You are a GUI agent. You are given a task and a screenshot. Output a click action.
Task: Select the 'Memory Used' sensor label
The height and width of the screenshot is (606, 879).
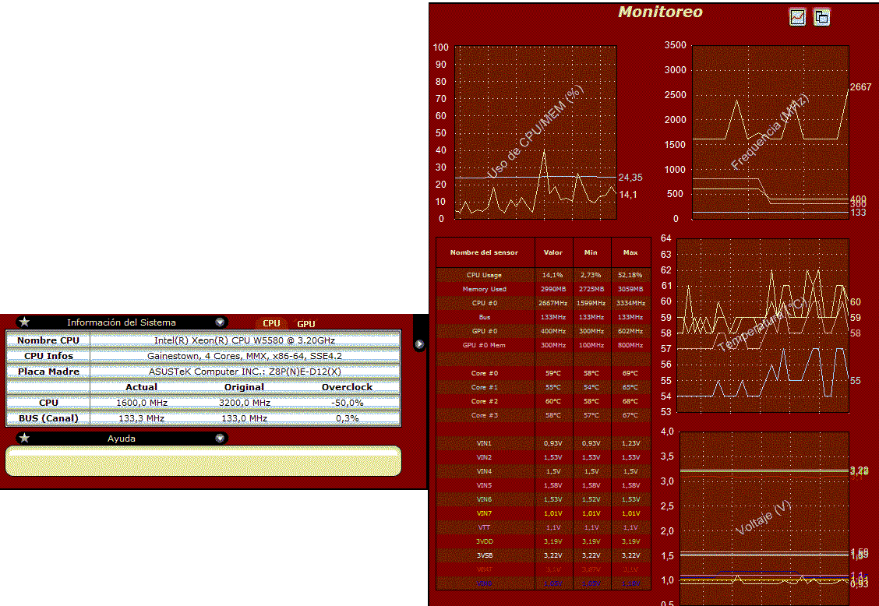point(485,289)
